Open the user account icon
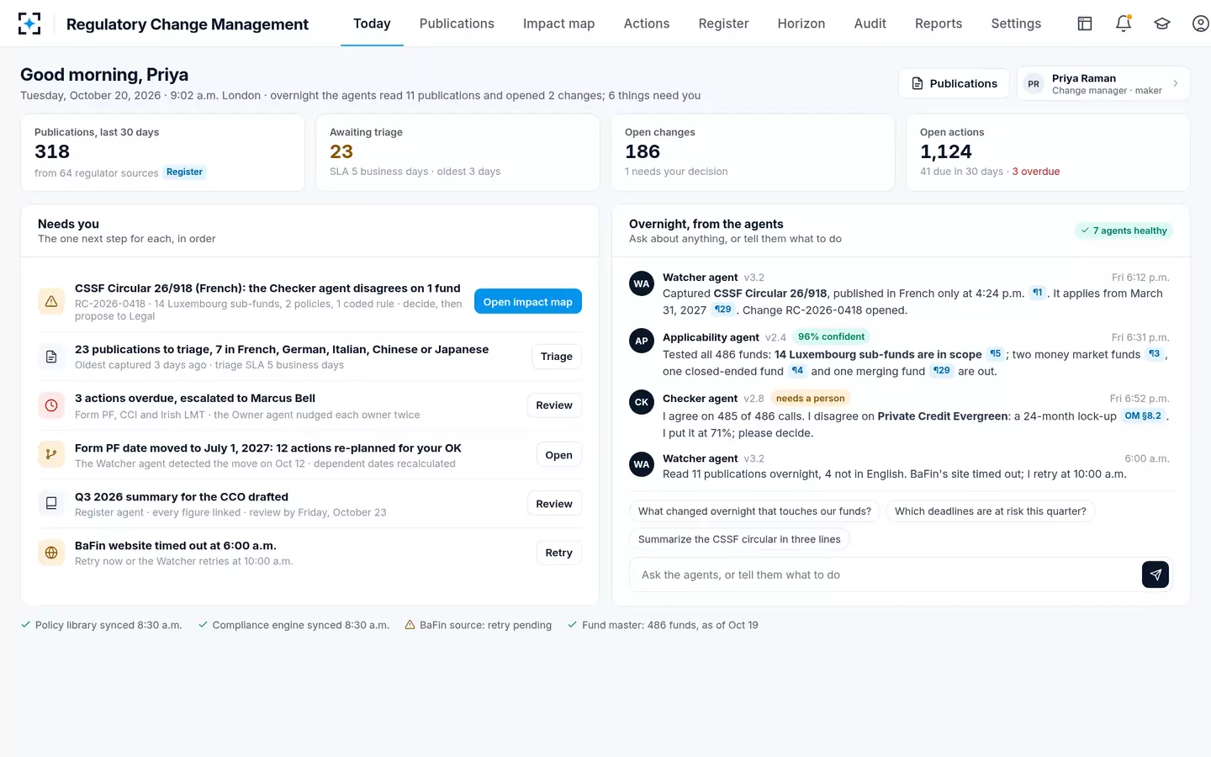 pyautogui.click(x=1201, y=24)
